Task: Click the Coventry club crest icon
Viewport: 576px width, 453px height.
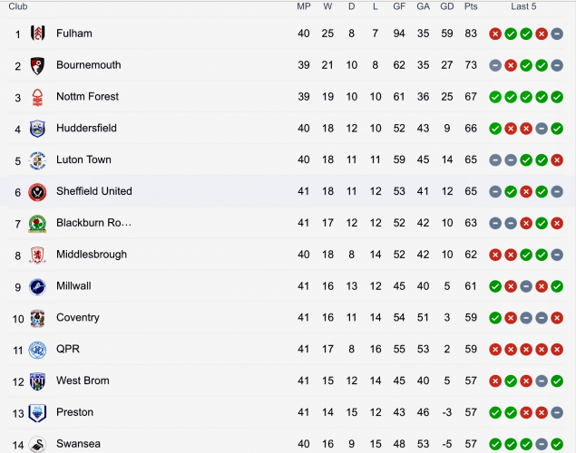Action: 37,318
